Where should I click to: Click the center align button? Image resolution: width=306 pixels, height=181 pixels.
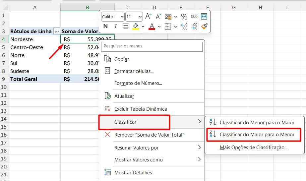click(x=125, y=26)
